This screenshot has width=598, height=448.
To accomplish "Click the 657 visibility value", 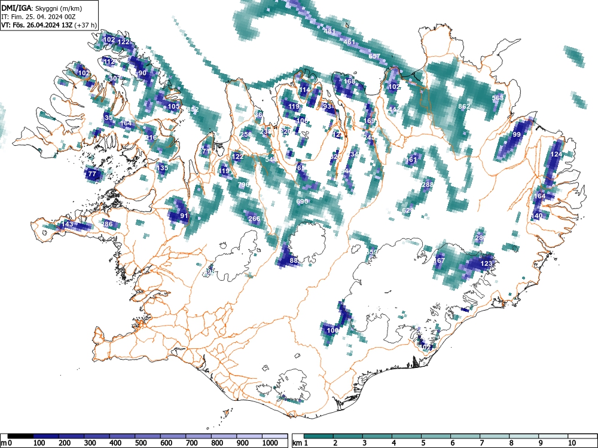I will coord(374,56).
